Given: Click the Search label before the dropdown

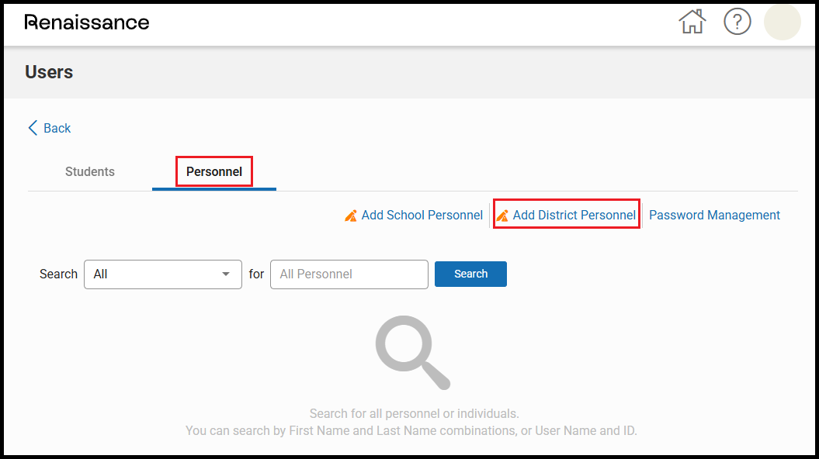Looking at the screenshot, I should click(x=58, y=274).
